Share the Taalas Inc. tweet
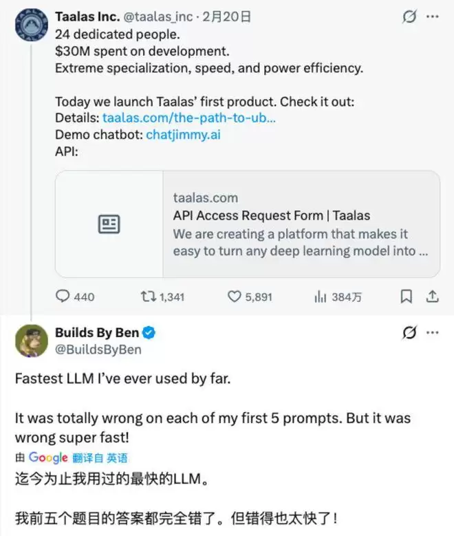Screen dimensions: 454x536 [x=432, y=297]
